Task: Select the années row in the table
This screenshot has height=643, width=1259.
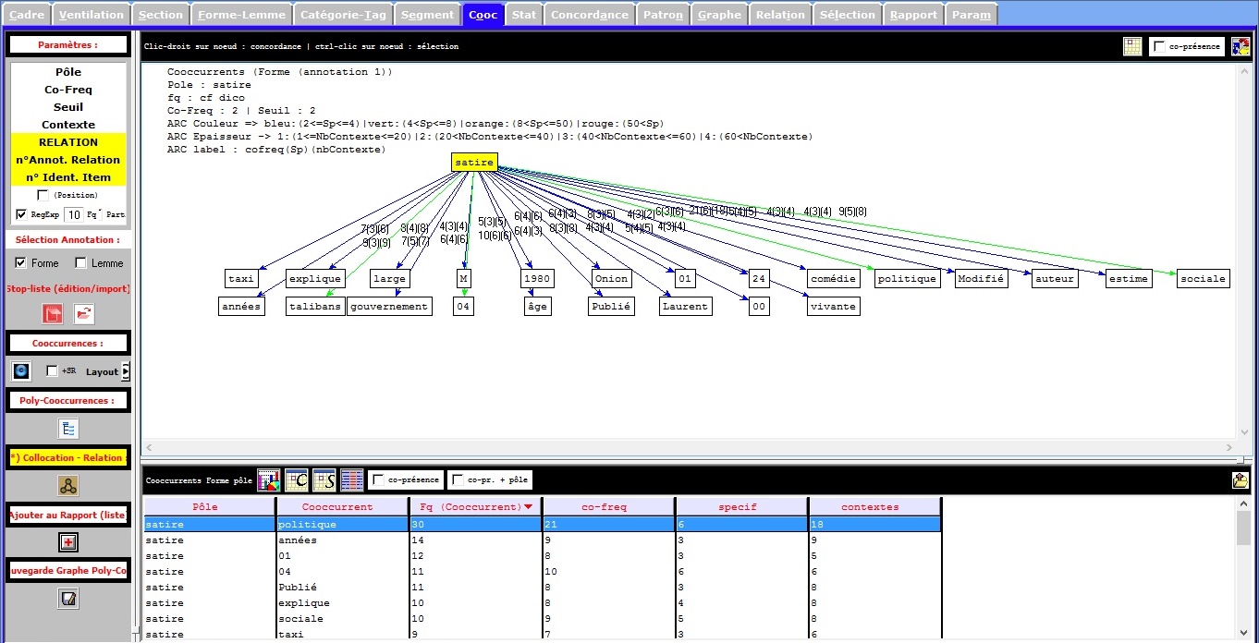Action: pos(542,540)
